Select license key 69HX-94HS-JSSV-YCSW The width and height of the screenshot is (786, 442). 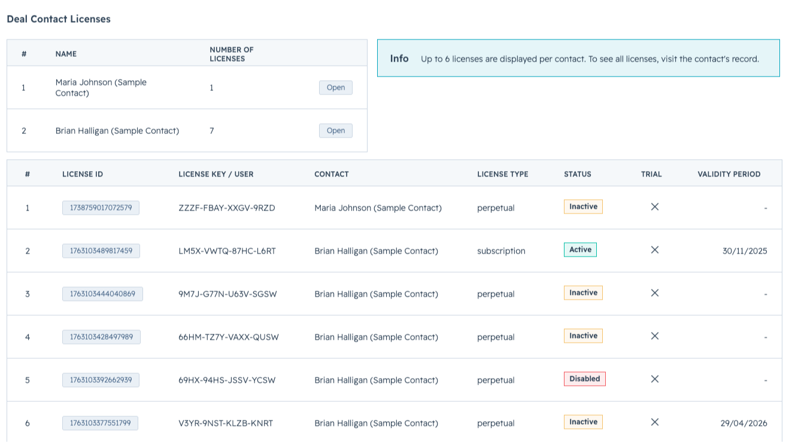tap(227, 380)
